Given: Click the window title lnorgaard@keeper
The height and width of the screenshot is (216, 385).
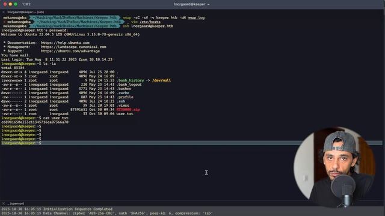Looking at the screenshot, I should [x=191, y=4].
